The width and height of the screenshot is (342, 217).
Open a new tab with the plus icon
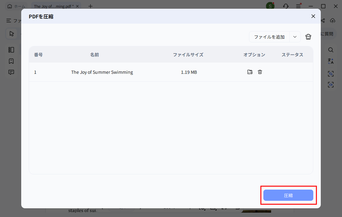[90, 6]
